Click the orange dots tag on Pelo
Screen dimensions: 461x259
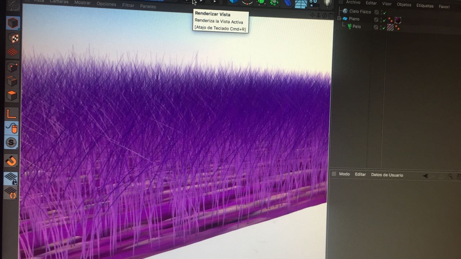point(397,28)
